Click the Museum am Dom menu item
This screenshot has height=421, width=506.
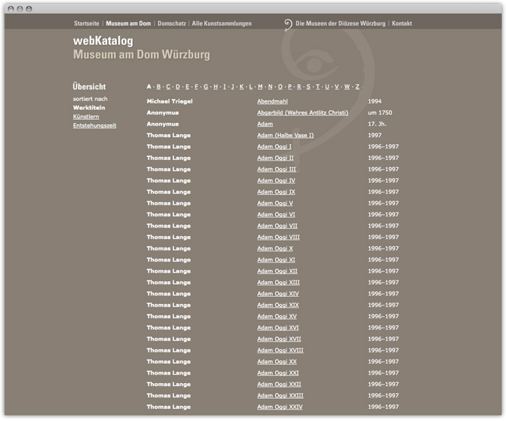tap(128, 24)
